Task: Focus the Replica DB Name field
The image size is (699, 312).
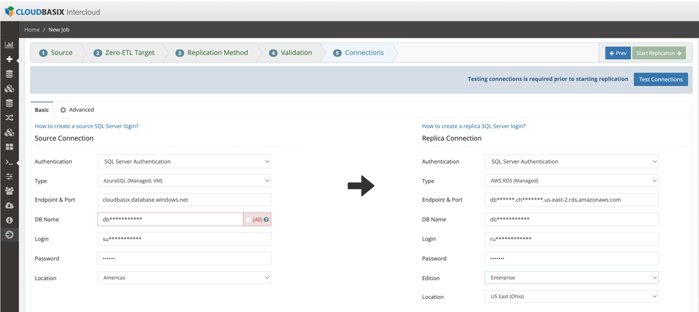Action: (x=571, y=219)
